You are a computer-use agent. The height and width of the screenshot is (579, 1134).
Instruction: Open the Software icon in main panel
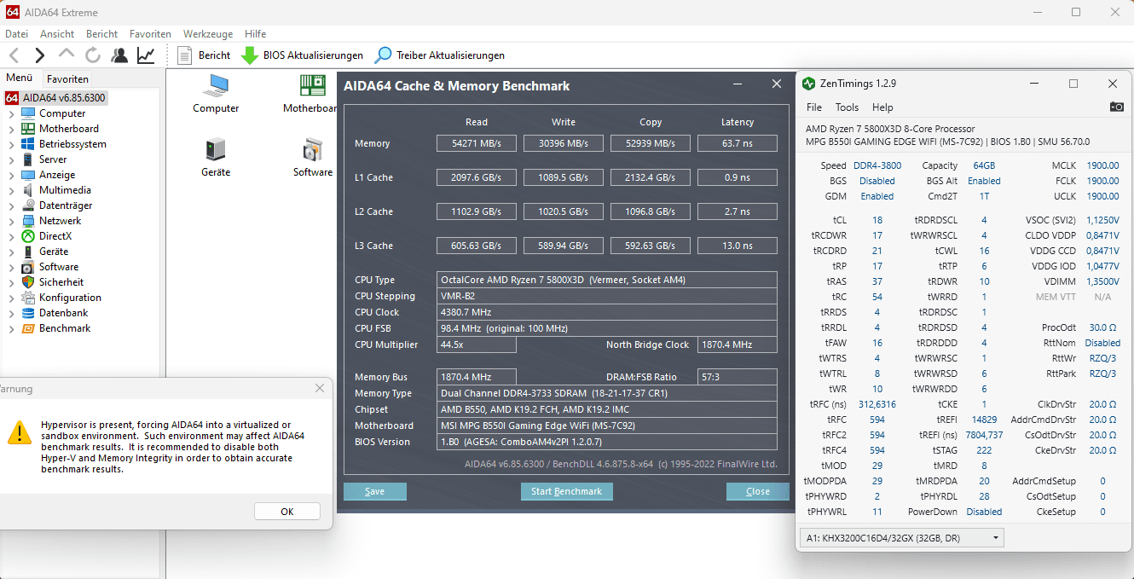[x=313, y=158]
